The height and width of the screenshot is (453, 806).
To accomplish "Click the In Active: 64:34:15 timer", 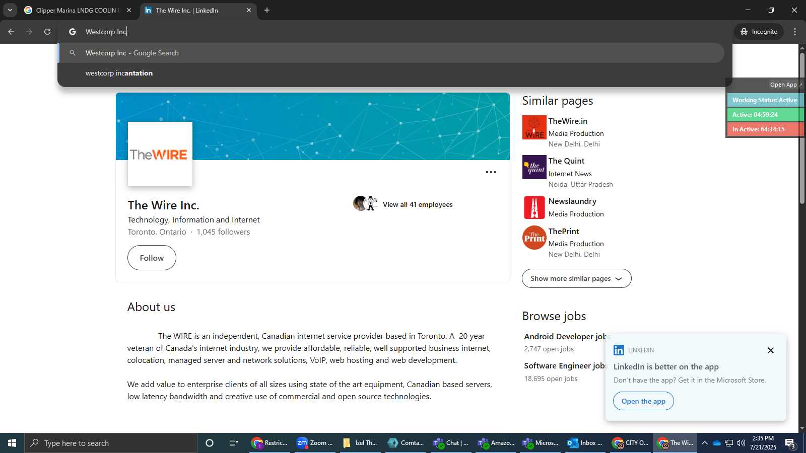I will click(x=765, y=129).
